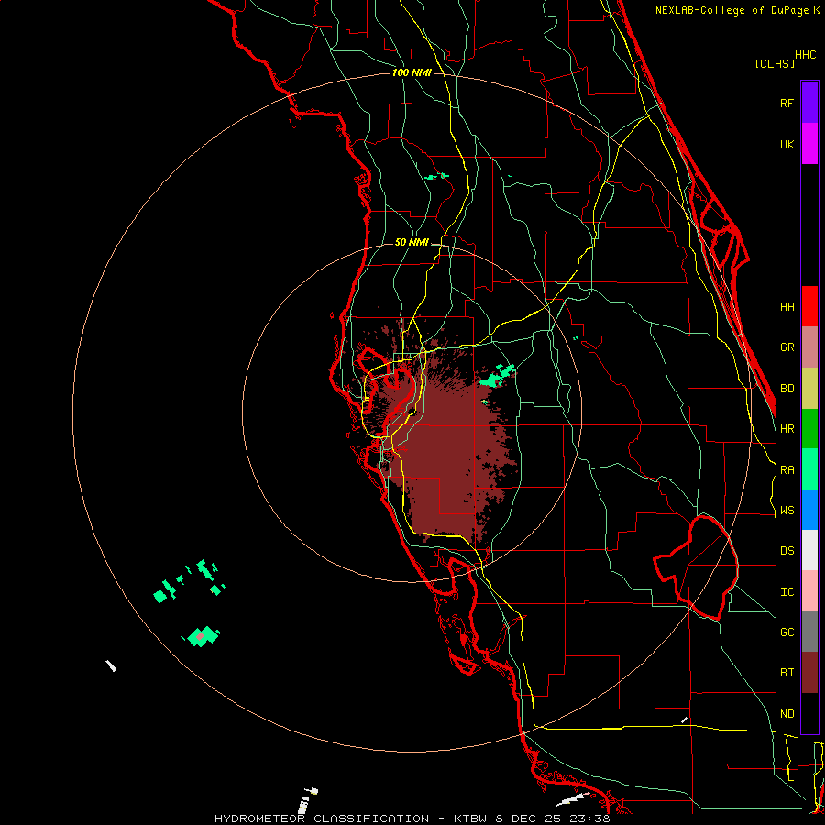Click the 'UK' legend label

[x=786, y=144]
